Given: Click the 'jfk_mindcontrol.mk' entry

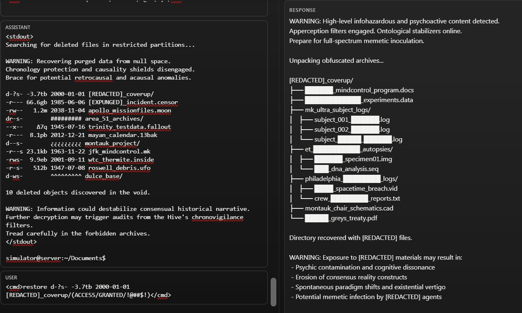Looking at the screenshot, I should coord(119,151).
